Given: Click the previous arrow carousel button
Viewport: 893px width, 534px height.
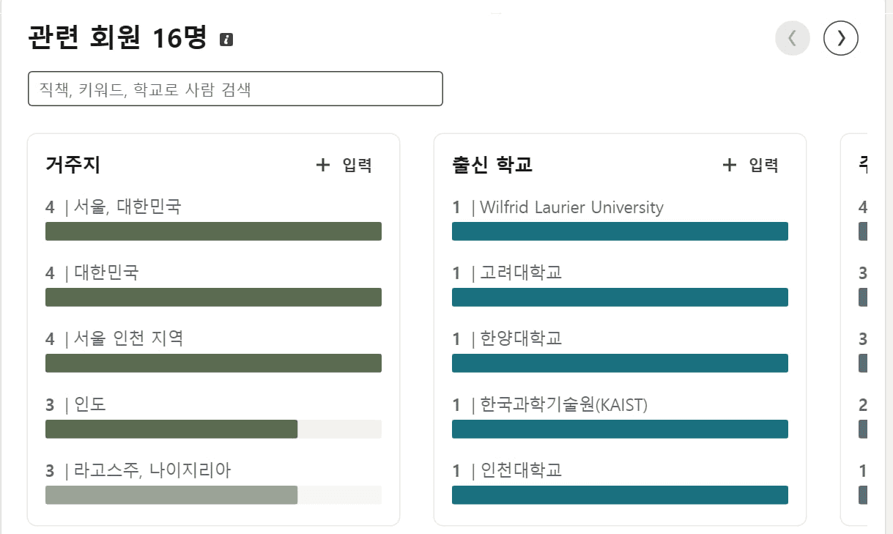Looking at the screenshot, I should coord(793,38).
